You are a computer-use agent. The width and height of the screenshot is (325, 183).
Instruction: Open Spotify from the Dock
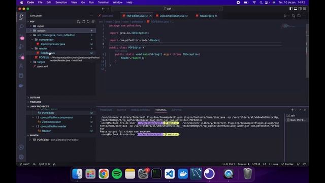(x=117, y=174)
